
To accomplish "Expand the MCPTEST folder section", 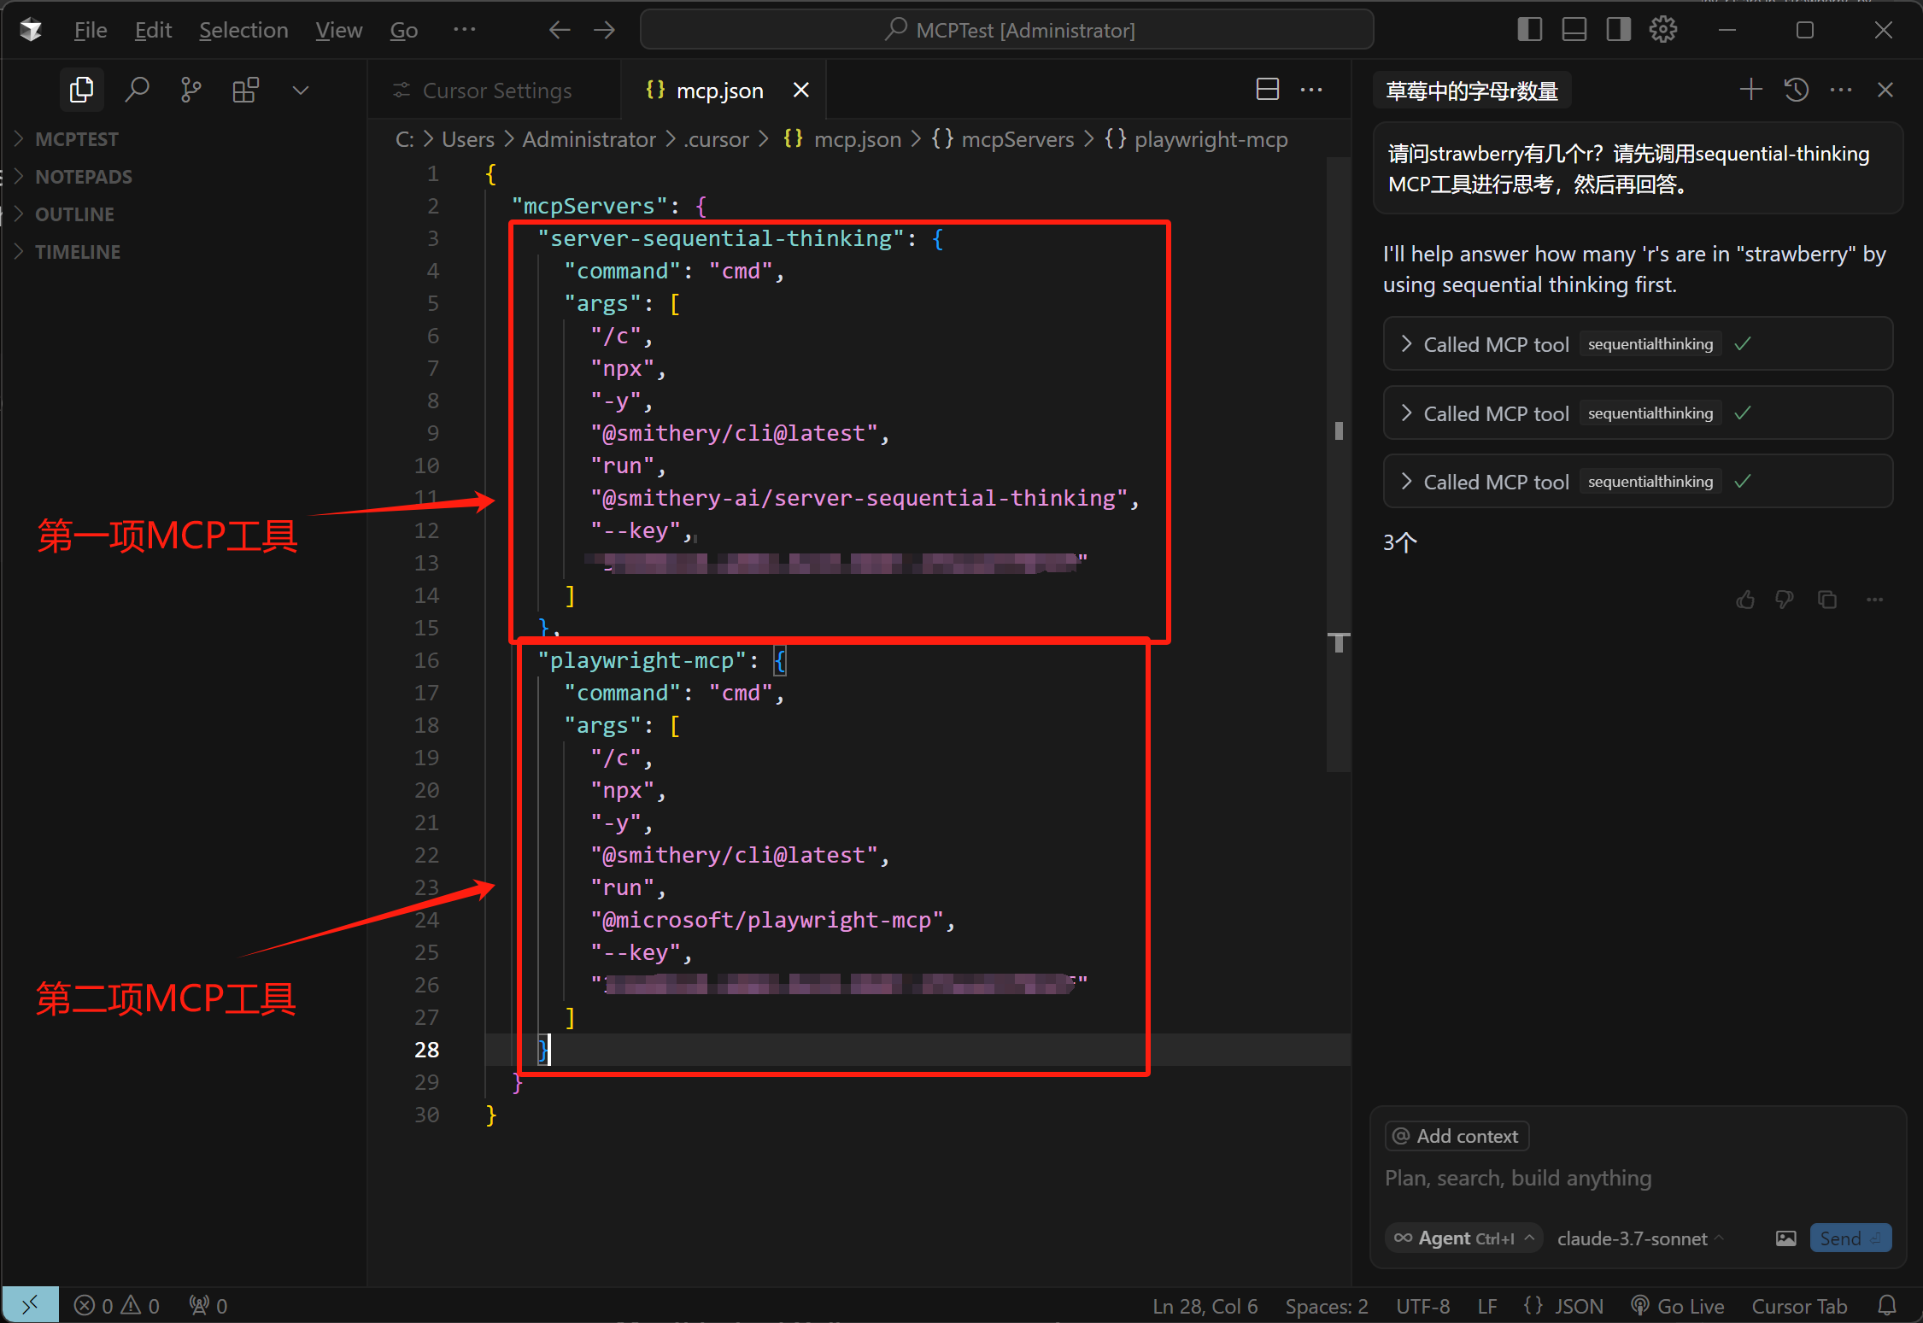I will click(x=77, y=139).
